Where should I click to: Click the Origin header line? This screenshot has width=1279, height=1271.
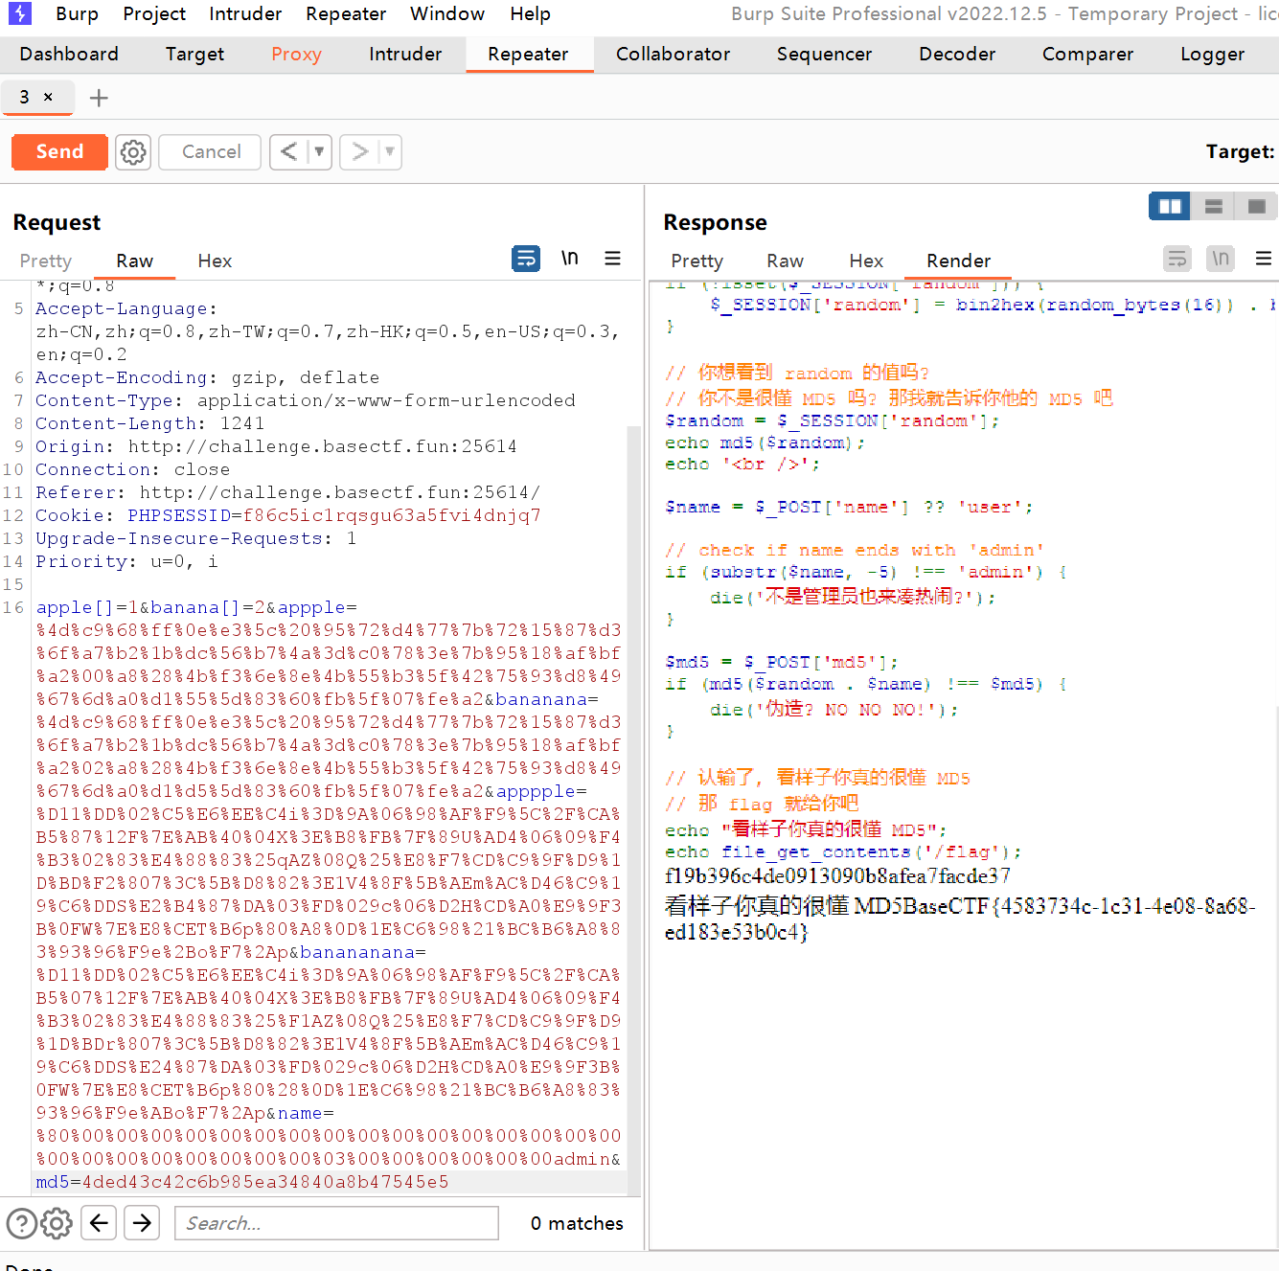[276, 446]
